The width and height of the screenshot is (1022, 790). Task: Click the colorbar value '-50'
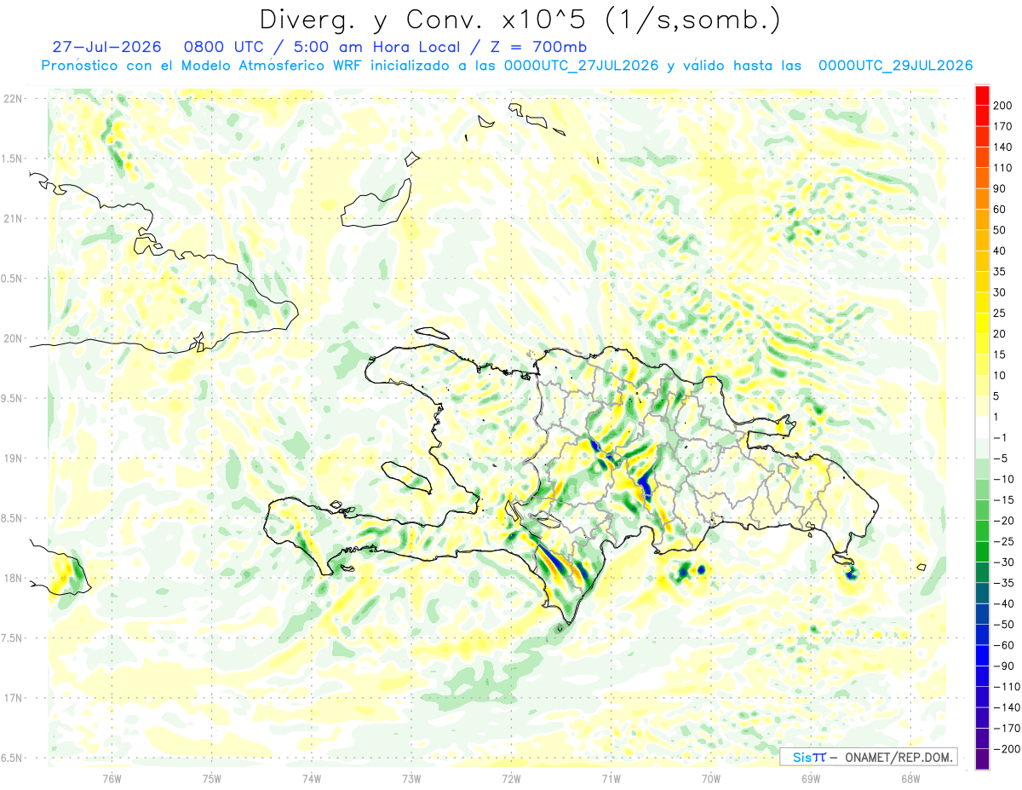point(1004,625)
